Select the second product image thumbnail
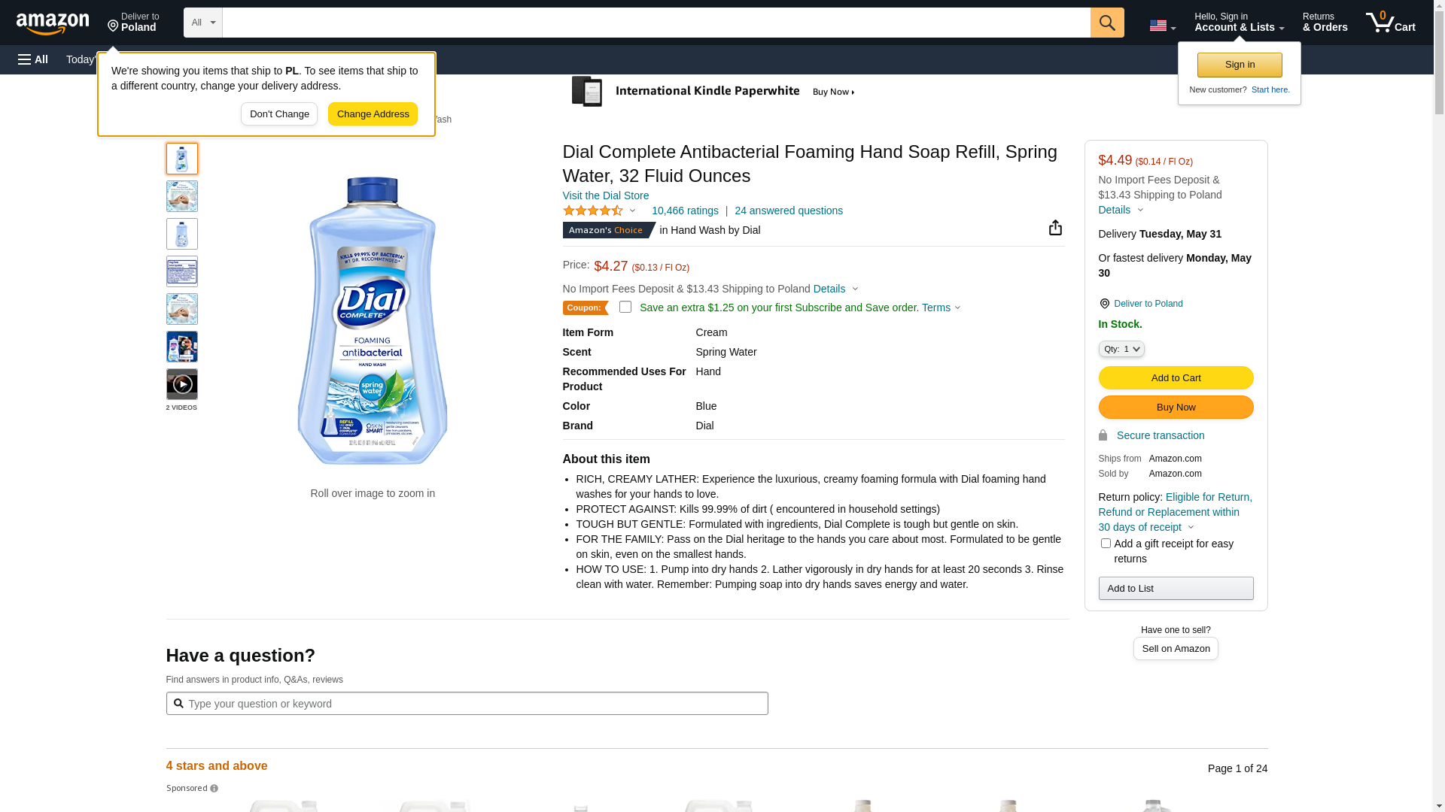 click(x=182, y=196)
